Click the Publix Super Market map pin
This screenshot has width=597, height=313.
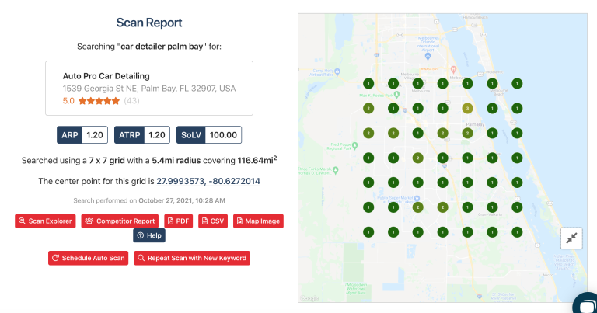(x=417, y=199)
